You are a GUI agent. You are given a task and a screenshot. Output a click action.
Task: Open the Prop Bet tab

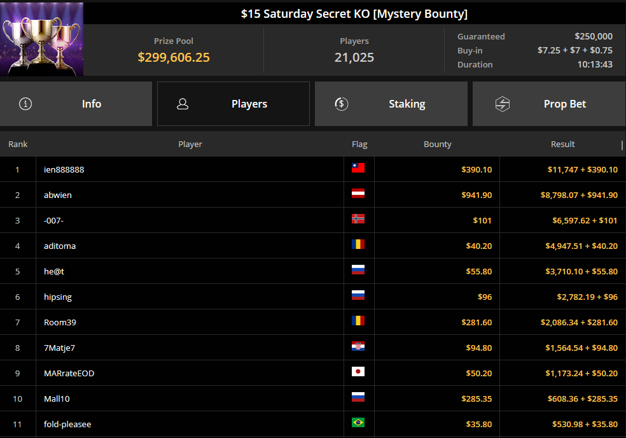pyautogui.click(x=549, y=104)
